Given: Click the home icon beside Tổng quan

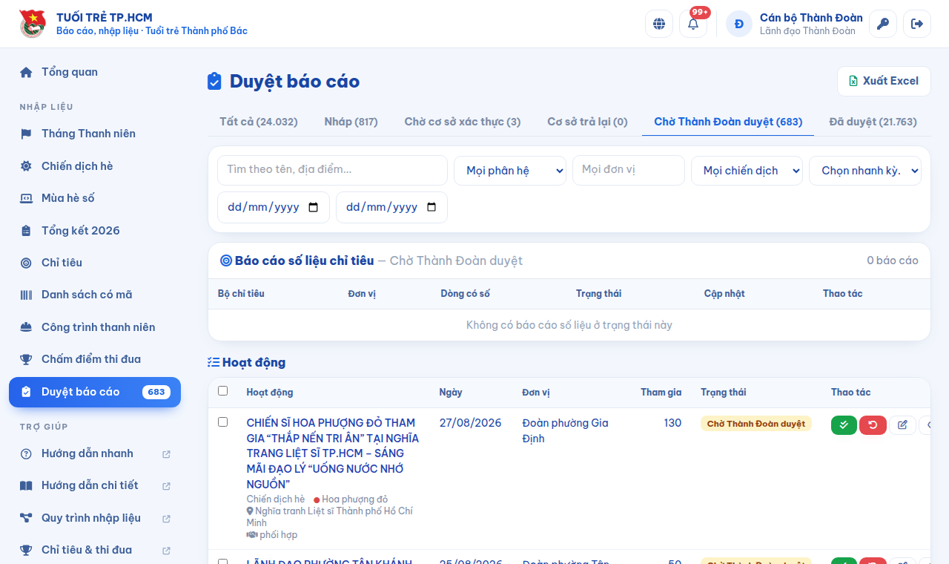Looking at the screenshot, I should coord(26,72).
